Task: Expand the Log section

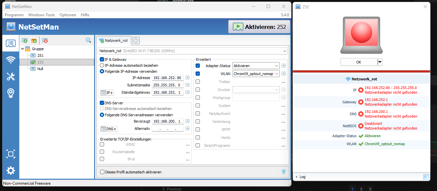Action: tap(297, 177)
